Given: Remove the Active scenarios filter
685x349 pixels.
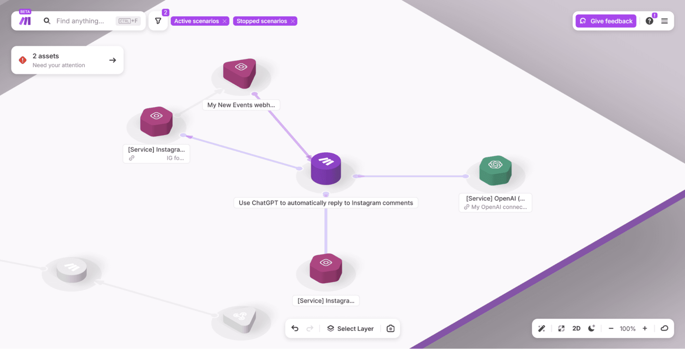Looking at the screenshot, I should coord(224,21).
